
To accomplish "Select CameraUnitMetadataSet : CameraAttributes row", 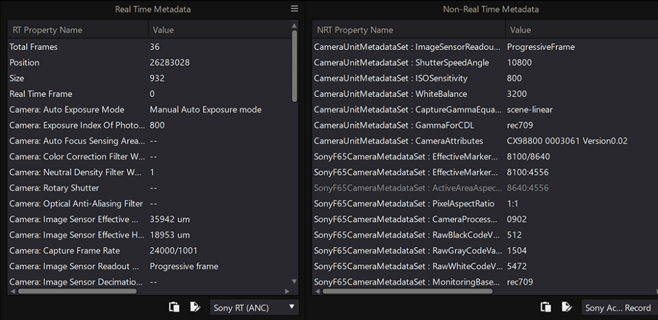I will pos(485,141).
